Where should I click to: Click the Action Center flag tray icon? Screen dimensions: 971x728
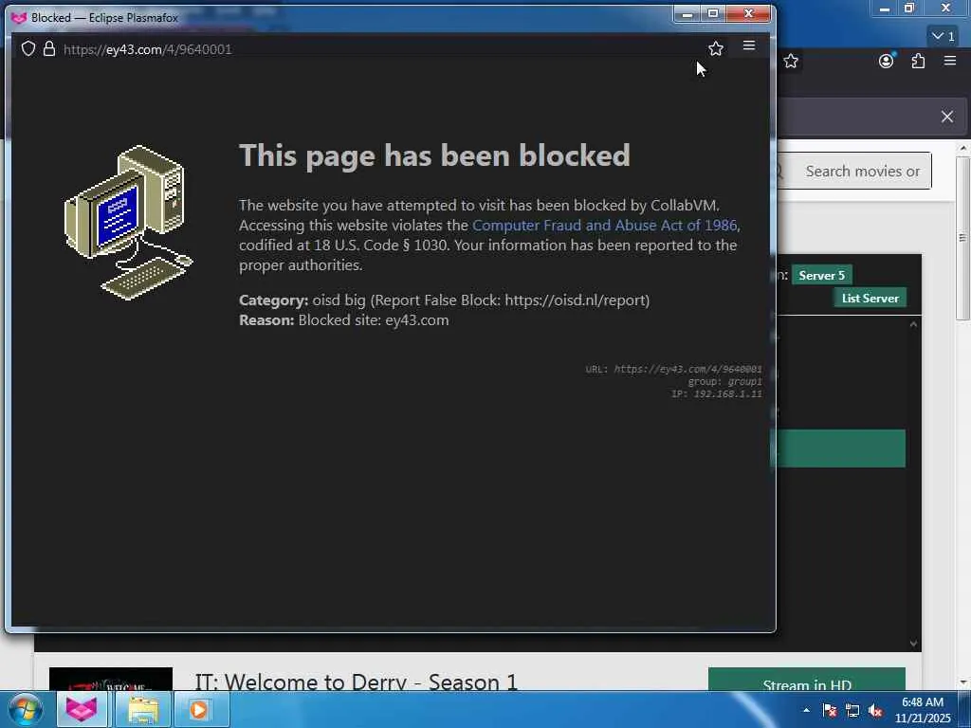(x=830, y=710)
